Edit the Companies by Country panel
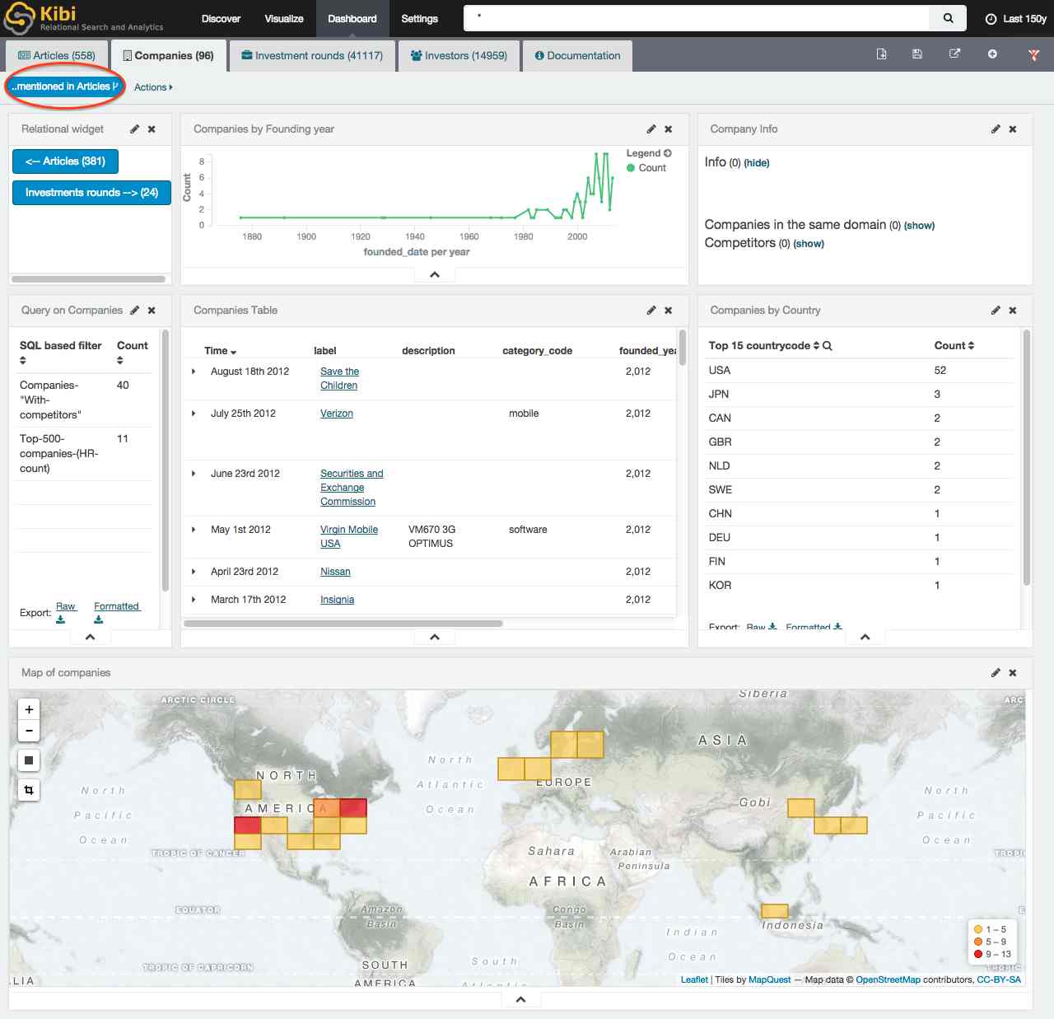The height and width of the screenshot is (1019, 1054). click(996, 311)
